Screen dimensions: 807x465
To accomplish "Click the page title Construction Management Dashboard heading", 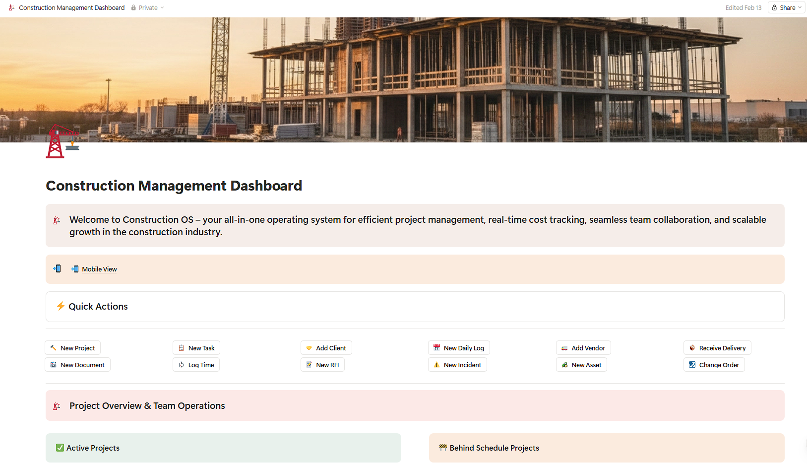I will [174, 186].
